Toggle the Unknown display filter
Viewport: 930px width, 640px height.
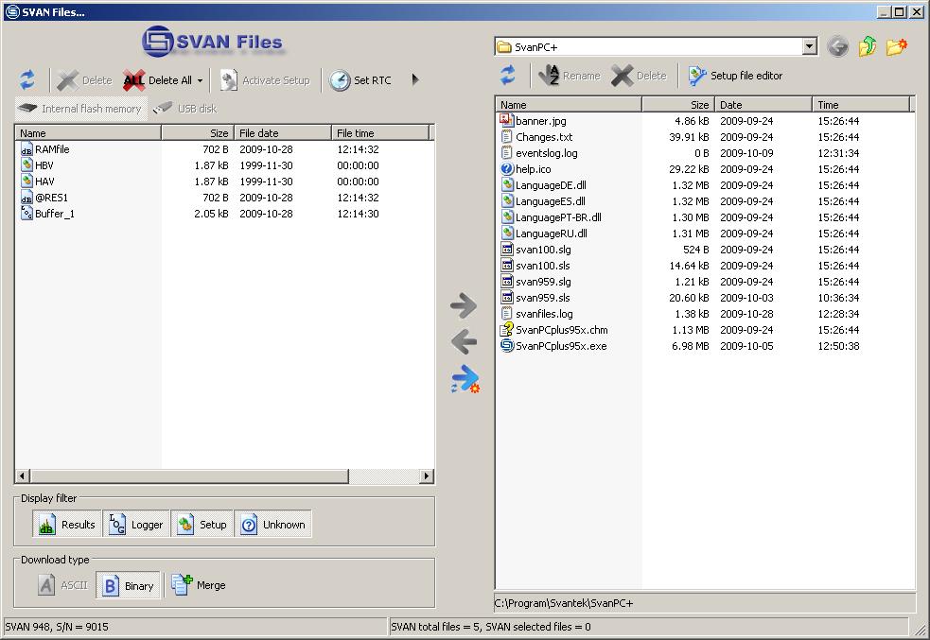coord(272,525)
